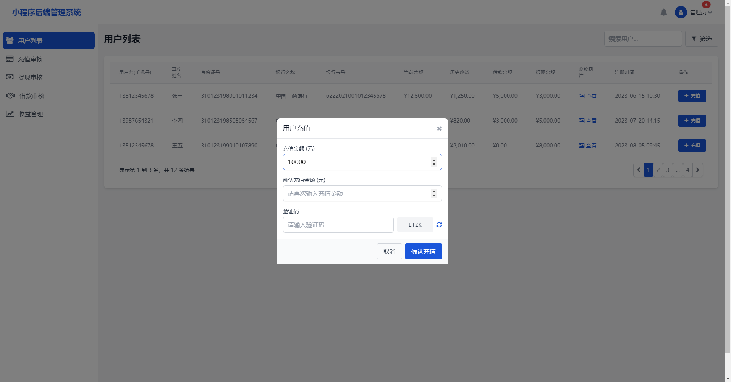Increase 充值金额 using stepper up arrow
This screenshot has height=382, width=731.
coord(434,160)
